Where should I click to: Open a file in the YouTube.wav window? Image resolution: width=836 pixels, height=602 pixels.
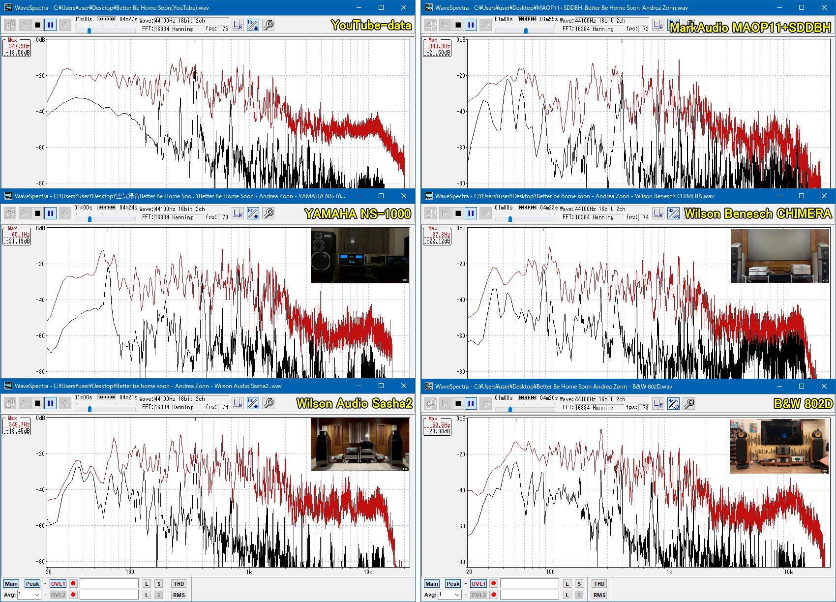[x=10, y=25]
